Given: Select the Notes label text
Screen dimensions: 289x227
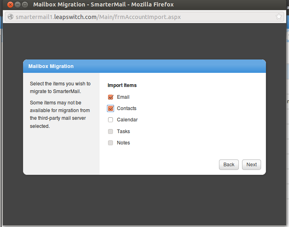Looking at the screenshot, I should point(123,143).
